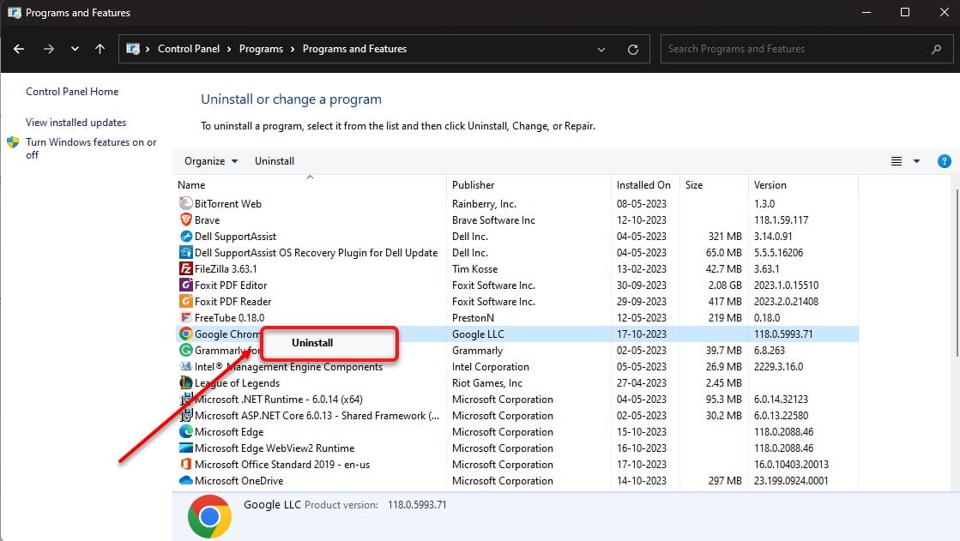
Task: Click the Intel Management Engine Components icon
Action: 185,367
